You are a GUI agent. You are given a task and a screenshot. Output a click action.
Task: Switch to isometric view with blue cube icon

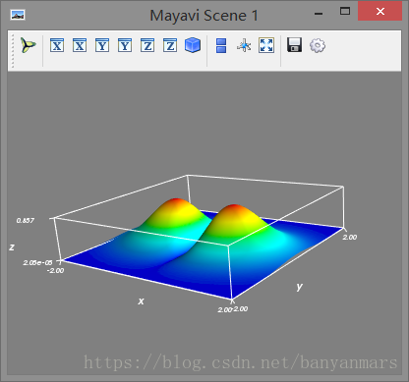point(193,45)
